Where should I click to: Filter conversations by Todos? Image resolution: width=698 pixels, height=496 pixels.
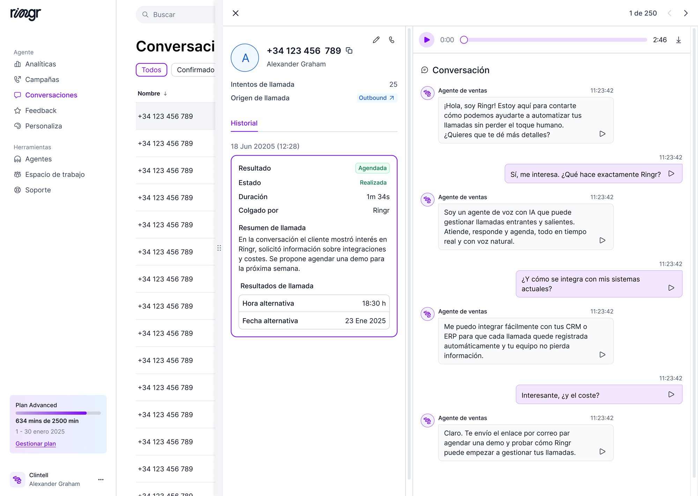click(x=151, y=69)
